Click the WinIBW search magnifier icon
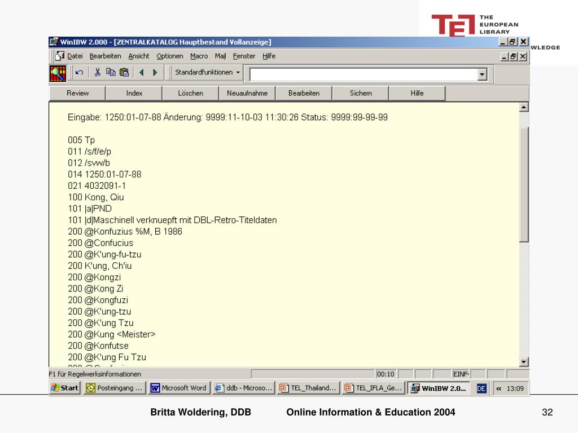This screenshot has height=433, width=578. (58, 73)
